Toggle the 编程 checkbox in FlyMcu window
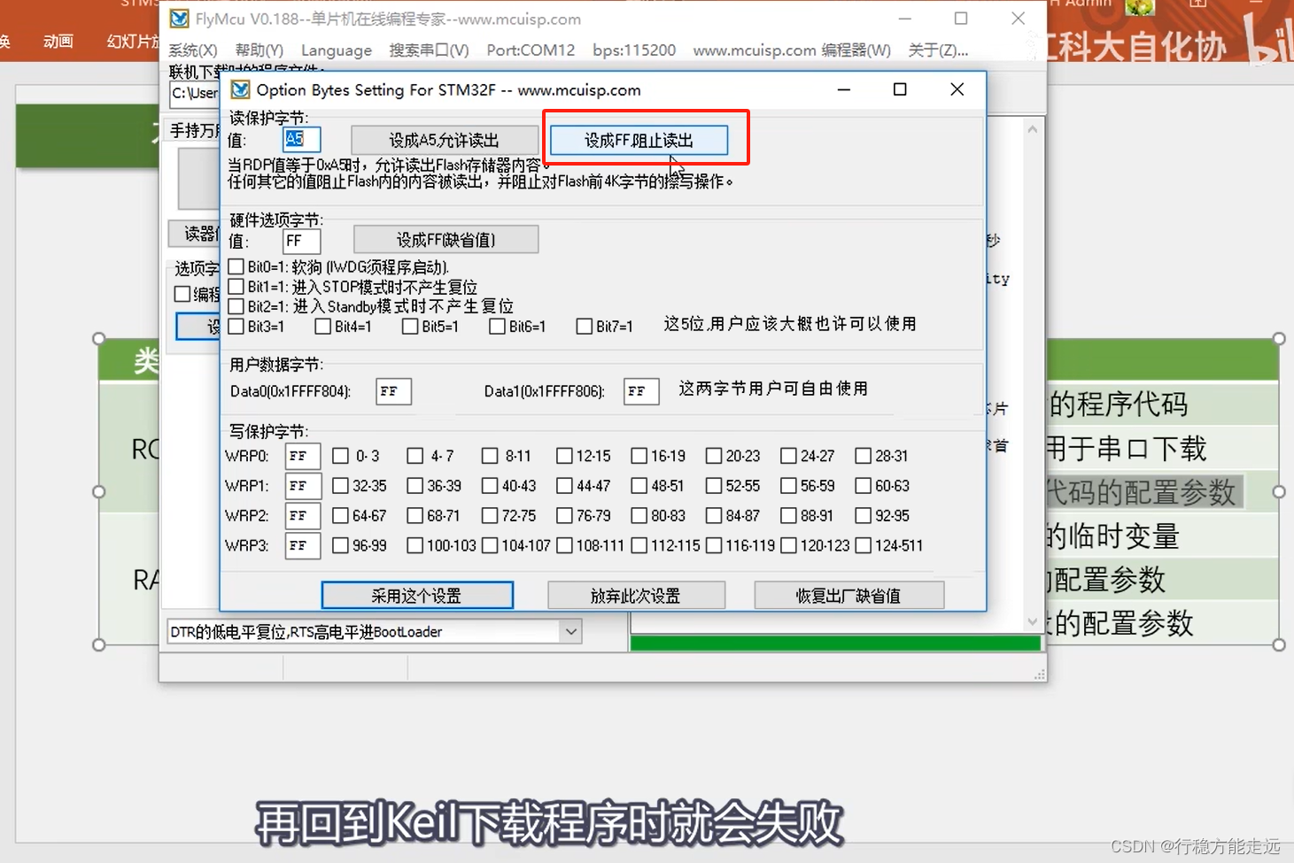This screenshot has width=1294, height=863. 182,294
